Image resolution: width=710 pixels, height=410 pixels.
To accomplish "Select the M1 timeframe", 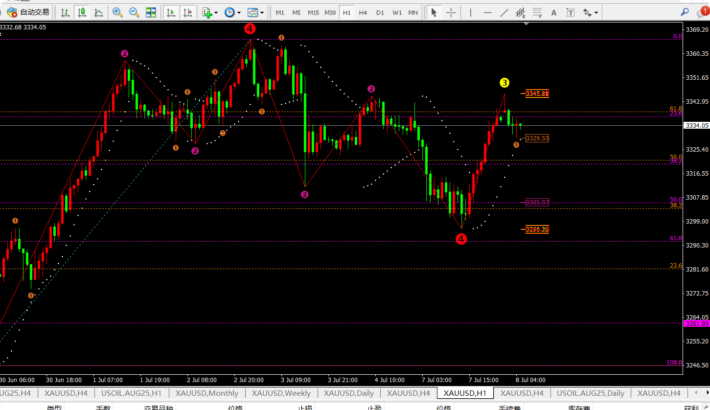I will click(x=280, y=13).
